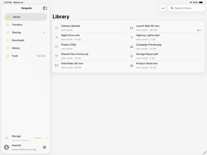
Task: Select Storage Report.pdf
Action: pyautogui.click(x=166, y=56)
